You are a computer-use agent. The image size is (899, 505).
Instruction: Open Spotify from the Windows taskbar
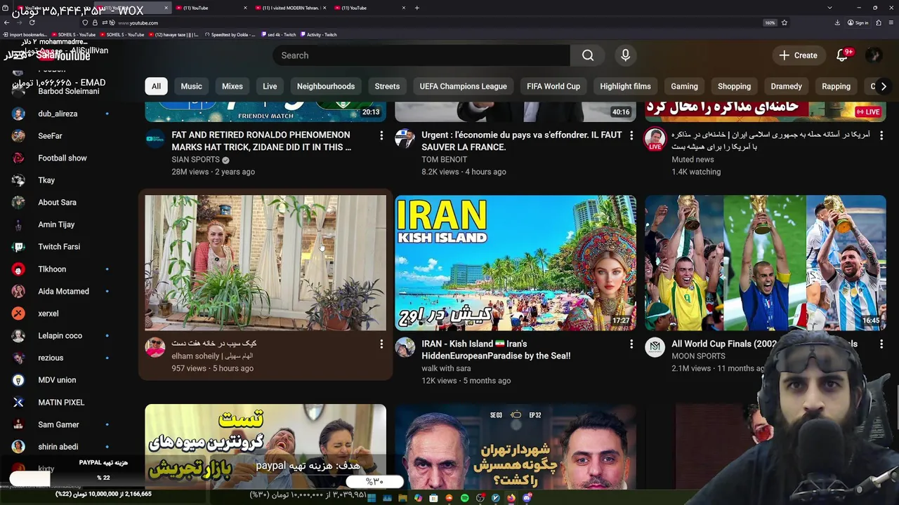click(465, 498)
